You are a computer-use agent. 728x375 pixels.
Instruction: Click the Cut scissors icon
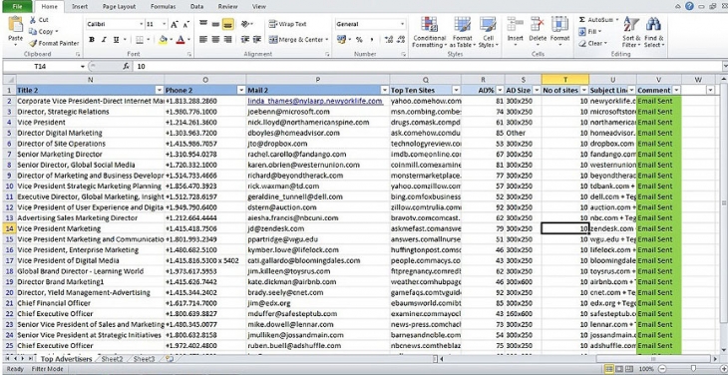33,20
